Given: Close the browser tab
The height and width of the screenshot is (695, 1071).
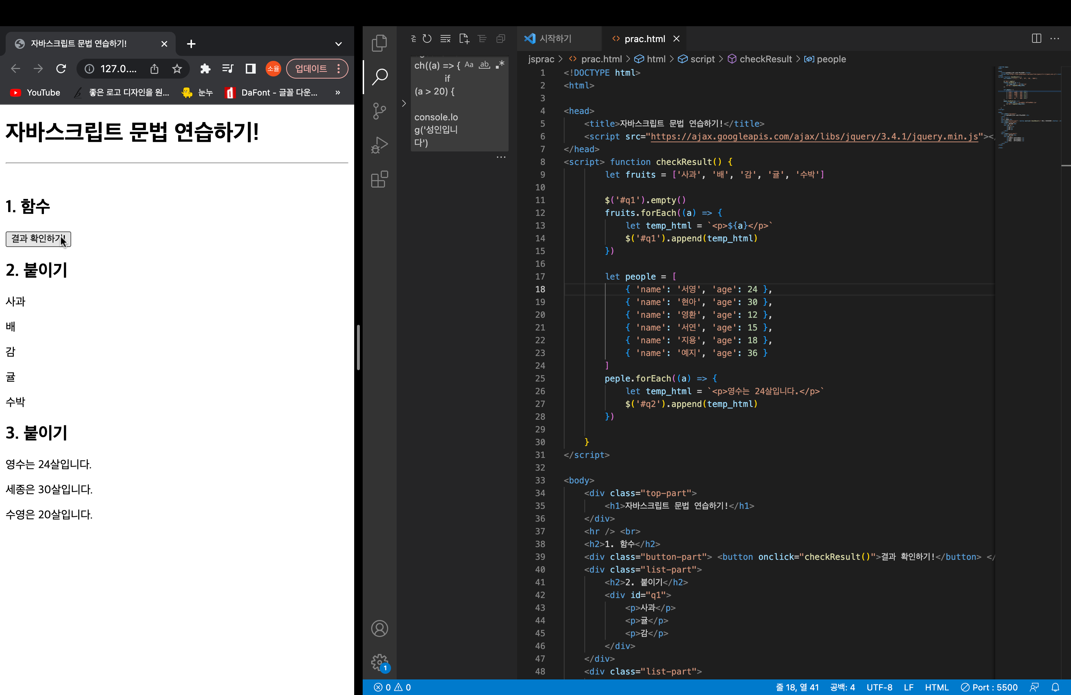Looking at the screenshot, I should point(164,44).
